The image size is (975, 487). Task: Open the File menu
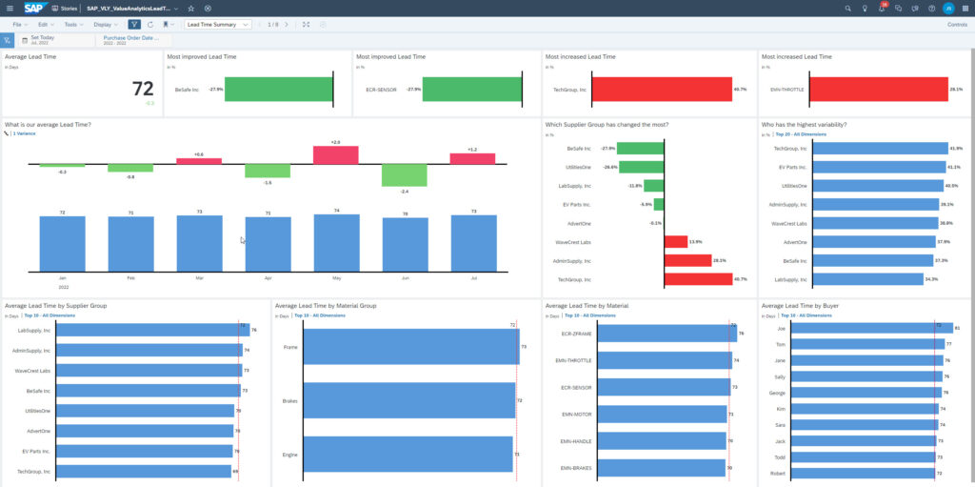(x=20, y=24)
